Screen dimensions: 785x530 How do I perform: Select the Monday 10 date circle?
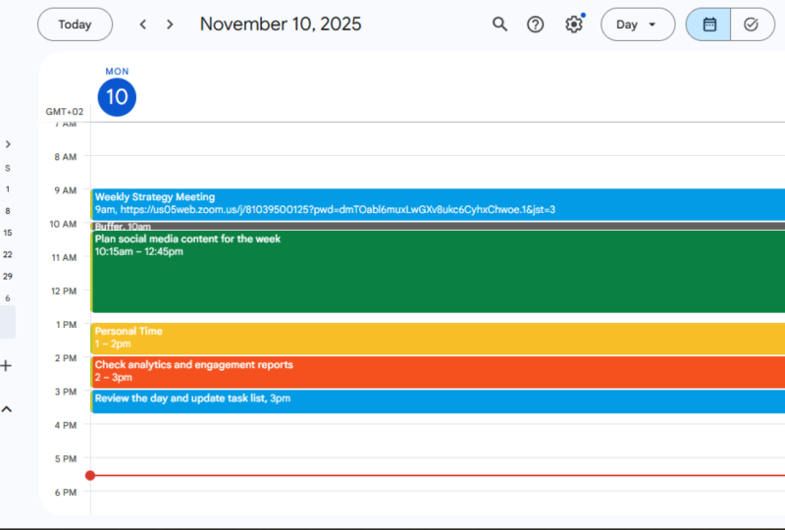pyautogui.click(x=117, y=97)
